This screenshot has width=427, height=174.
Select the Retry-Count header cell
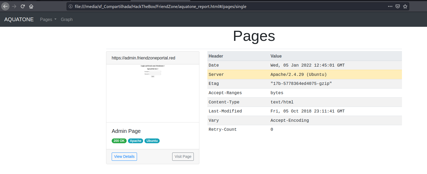239,129
